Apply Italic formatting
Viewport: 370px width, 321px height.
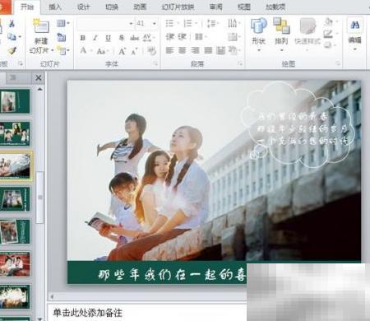coord(95,38)
